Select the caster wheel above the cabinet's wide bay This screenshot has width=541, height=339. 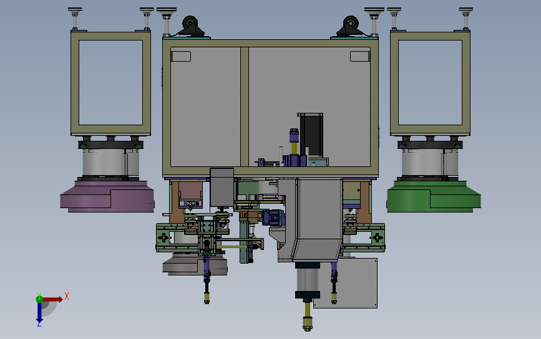[x=351, y=26]
